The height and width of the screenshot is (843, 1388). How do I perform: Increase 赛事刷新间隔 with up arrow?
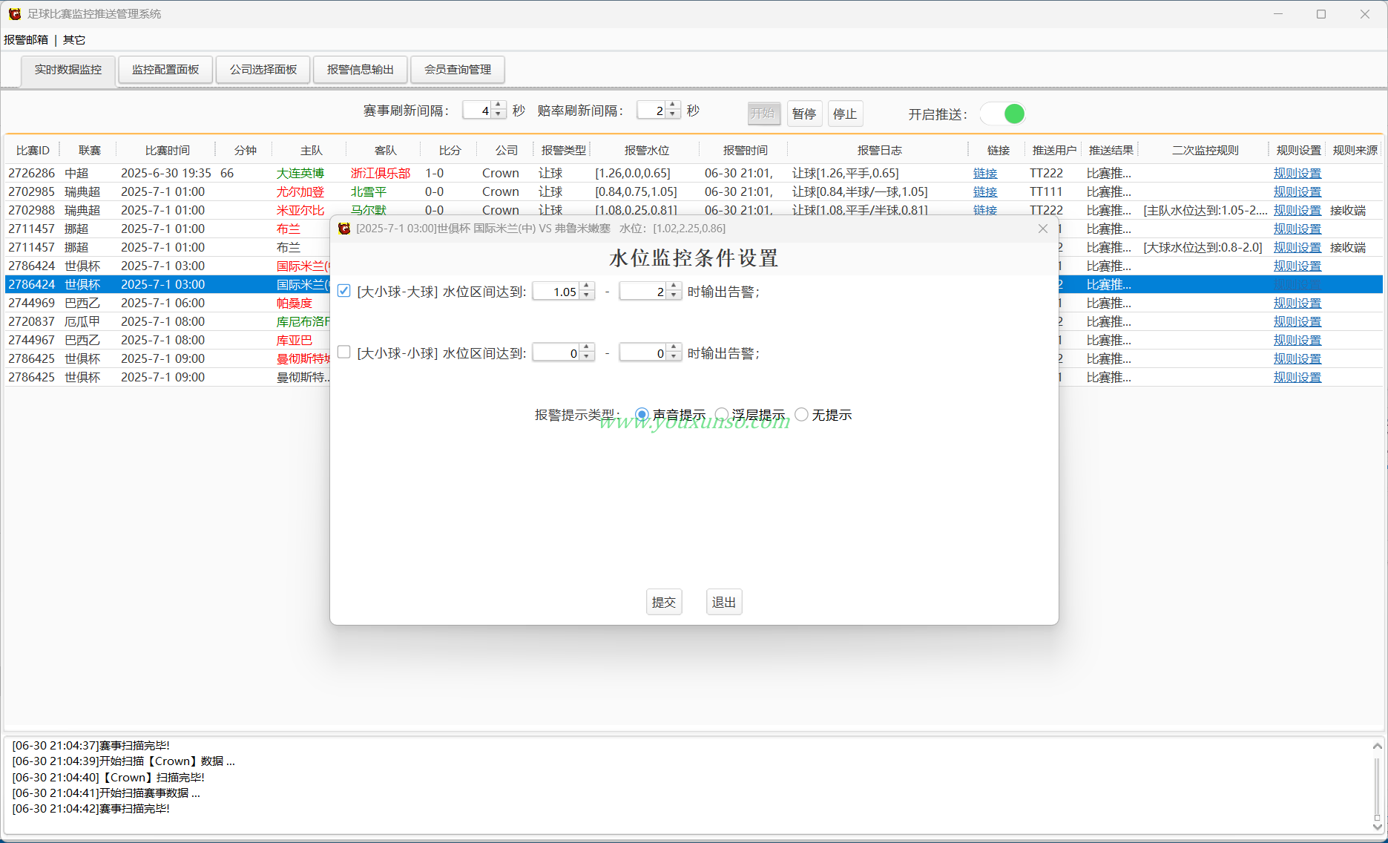499,105
